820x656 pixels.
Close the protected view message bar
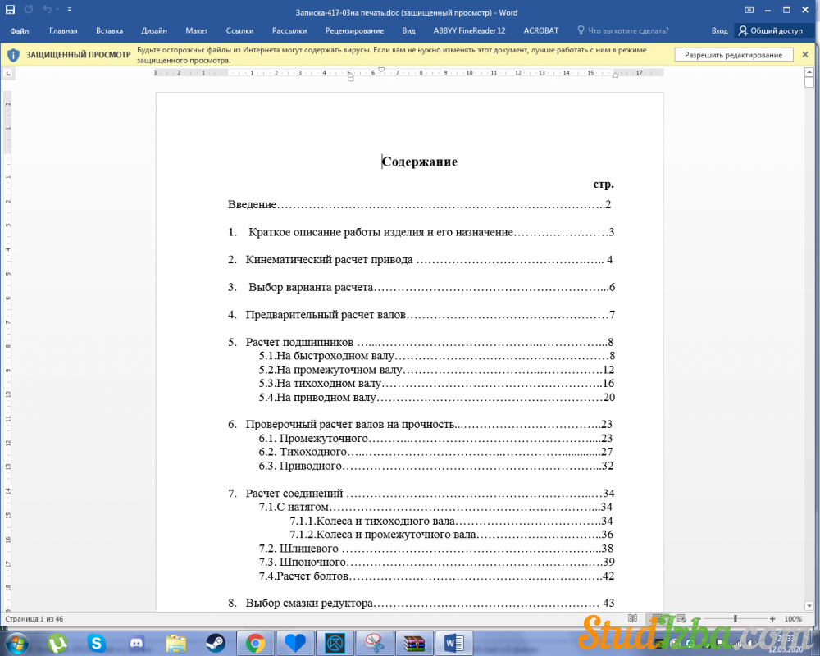pyautogui.click(x=805, y=55)
